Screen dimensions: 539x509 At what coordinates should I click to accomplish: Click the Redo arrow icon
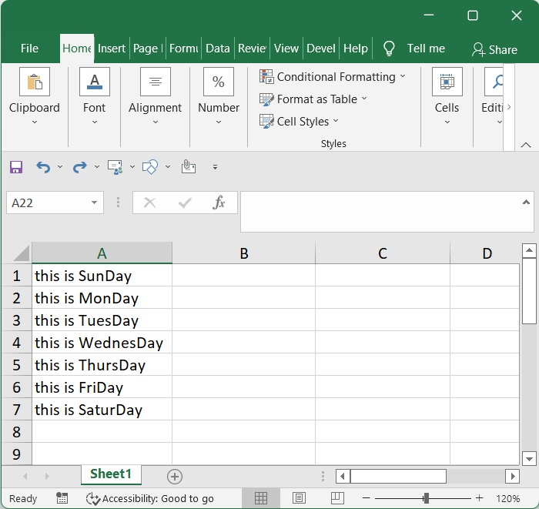tap(79, 167)
